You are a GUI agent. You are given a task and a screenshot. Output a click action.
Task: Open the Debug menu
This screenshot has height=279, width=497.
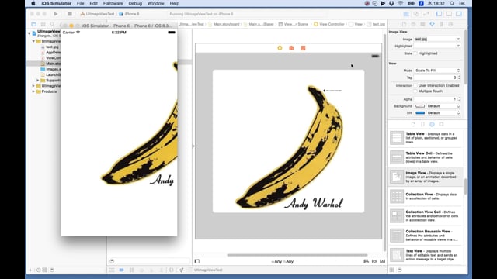[135, 3]
